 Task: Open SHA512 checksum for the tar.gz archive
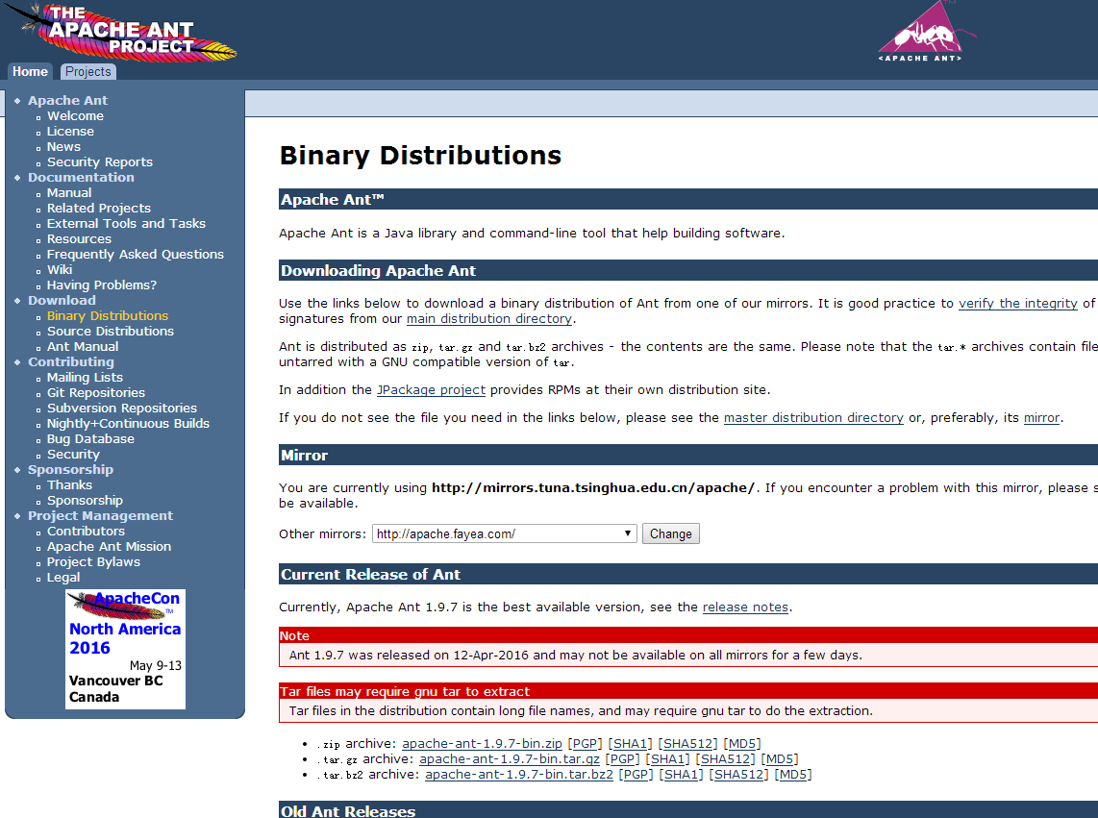click(x=725, y=759)
